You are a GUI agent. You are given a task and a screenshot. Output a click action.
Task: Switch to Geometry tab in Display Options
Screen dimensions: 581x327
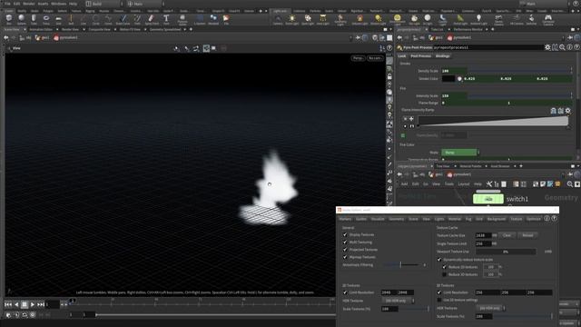click(396, 219)
